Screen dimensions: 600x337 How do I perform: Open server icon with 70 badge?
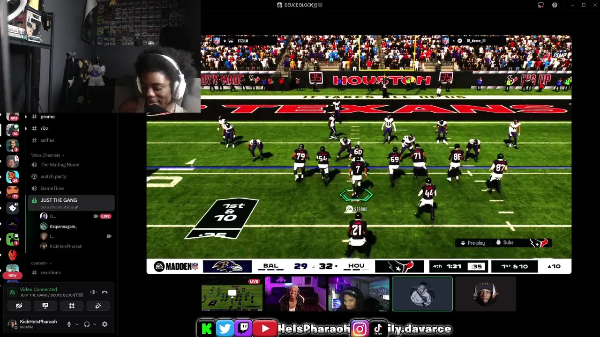[13, 130]
